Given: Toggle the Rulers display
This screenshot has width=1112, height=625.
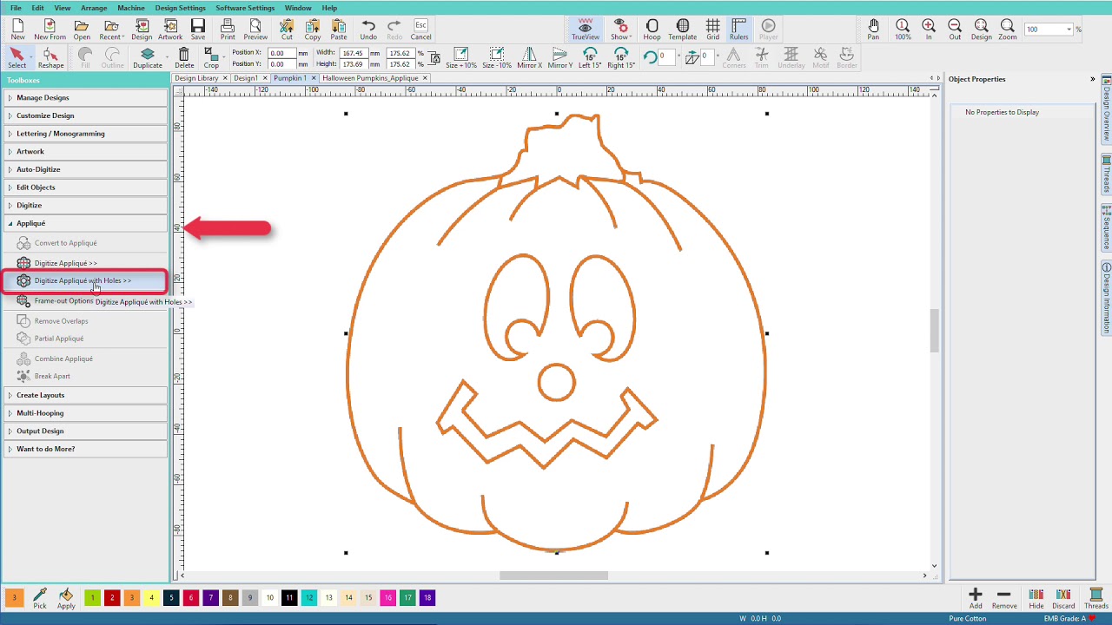Looking at the screenshot, I should [739, 30].
